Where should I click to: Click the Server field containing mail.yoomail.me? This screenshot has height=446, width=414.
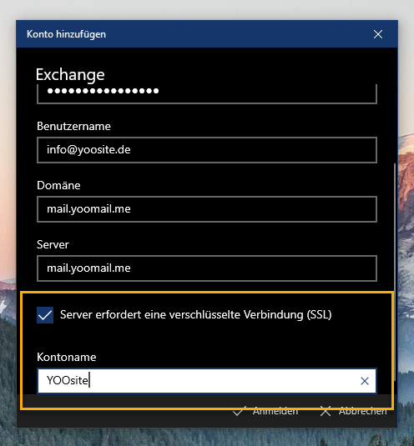[207, 268]
